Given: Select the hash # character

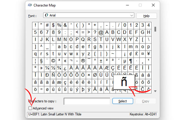Looking at the screenshot, I should [x=47, y=25].
